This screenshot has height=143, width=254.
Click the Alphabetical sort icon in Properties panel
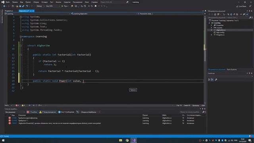point(212,79)
